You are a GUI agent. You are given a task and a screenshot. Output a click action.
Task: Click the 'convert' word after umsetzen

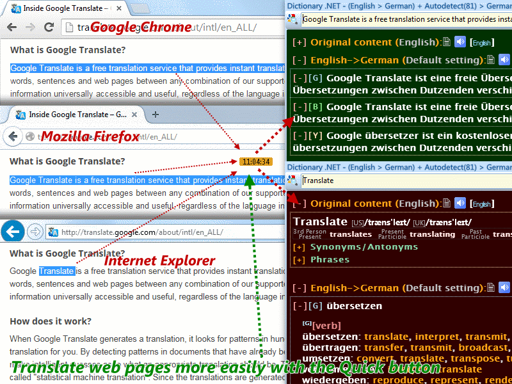[x=375, y=358]
